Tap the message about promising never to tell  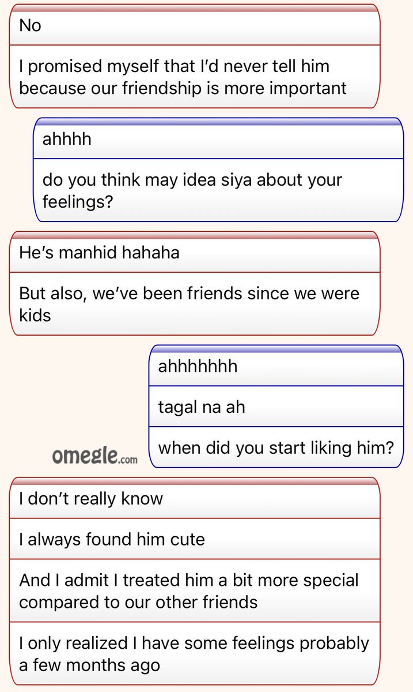195,77
